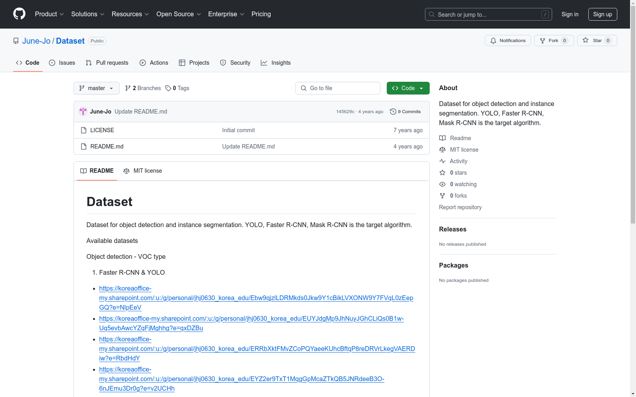
Task: Click the Star icon button
Action: click(586, 40)
